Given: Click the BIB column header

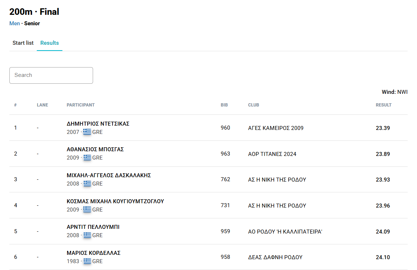Looking at the screenshot, I should [224, 105].
